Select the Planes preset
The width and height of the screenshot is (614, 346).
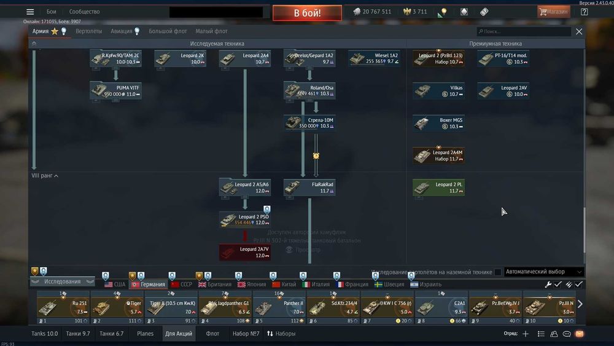(x=146, y=334)
